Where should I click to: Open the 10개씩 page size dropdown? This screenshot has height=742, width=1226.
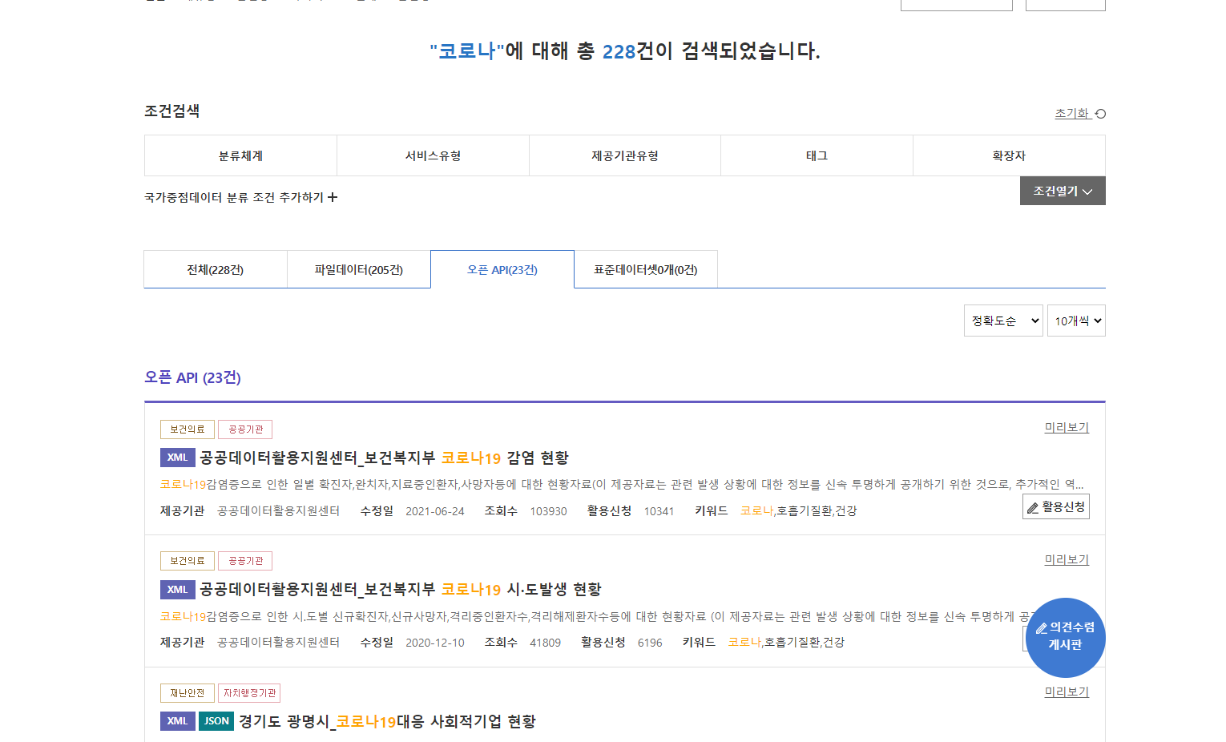(1076, 321)
